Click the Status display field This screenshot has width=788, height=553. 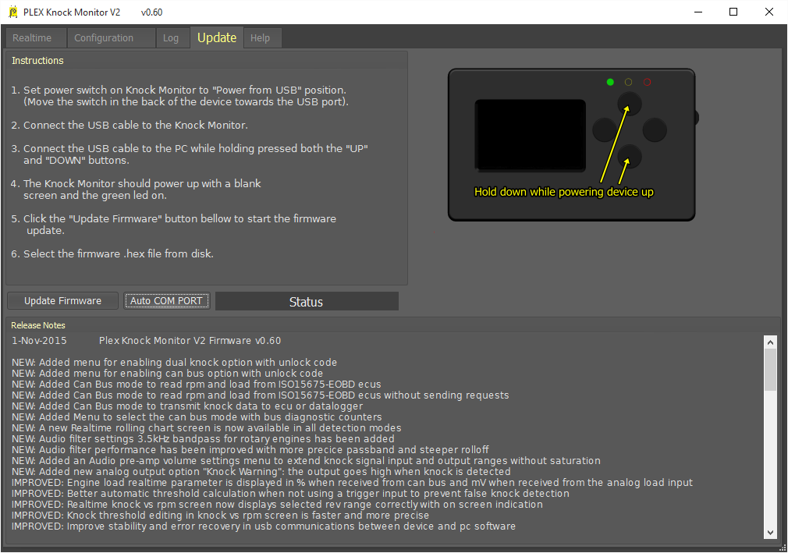click(307, 301)
